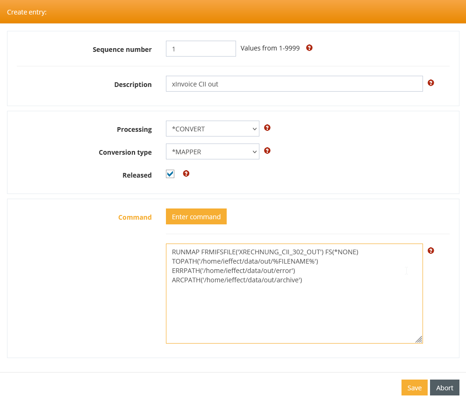The image size is (466, 402).
Task: Click the command textarea resize handle
Action: pos(419,340)
